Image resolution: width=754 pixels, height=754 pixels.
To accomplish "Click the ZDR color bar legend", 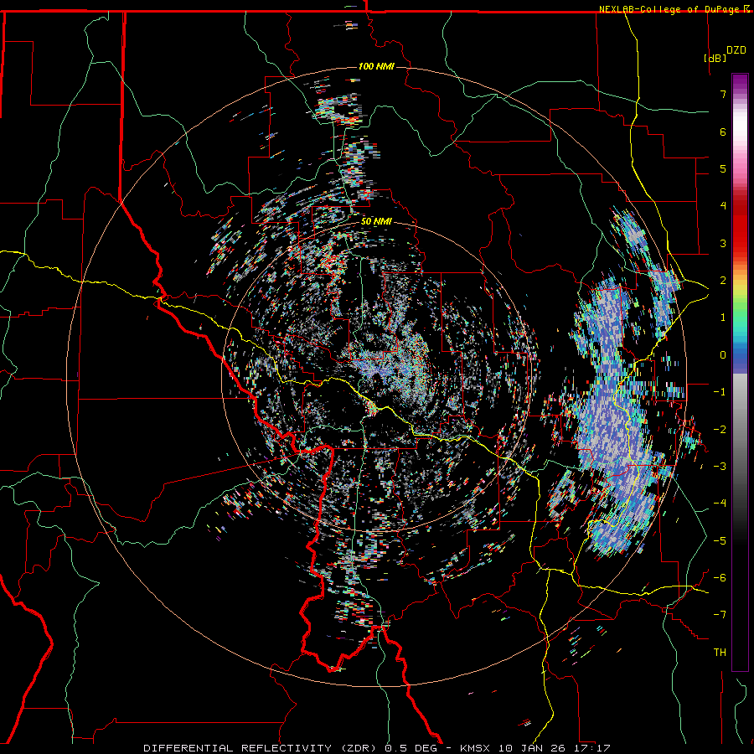I will coord(740,372).
